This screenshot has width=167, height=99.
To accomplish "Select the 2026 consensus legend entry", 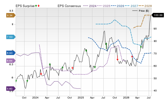I will click(x=117, y=6).
